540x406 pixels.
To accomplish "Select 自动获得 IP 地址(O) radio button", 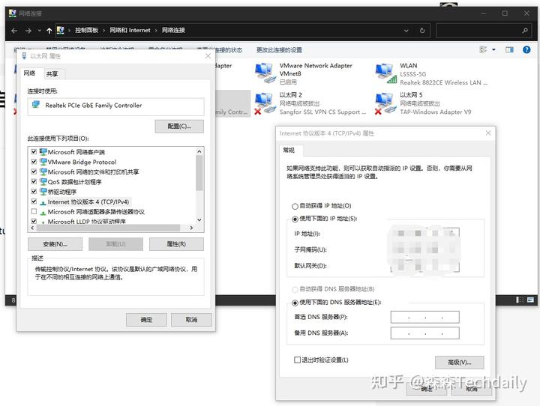I will tap(295, 206).
